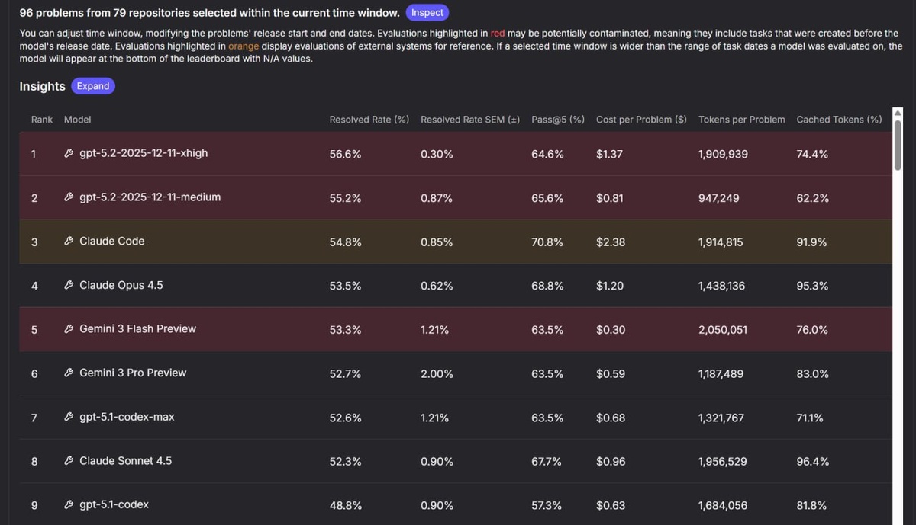Click the leaderboard scrollbar up arrow

pyautogui.click(x=898, y=114)
